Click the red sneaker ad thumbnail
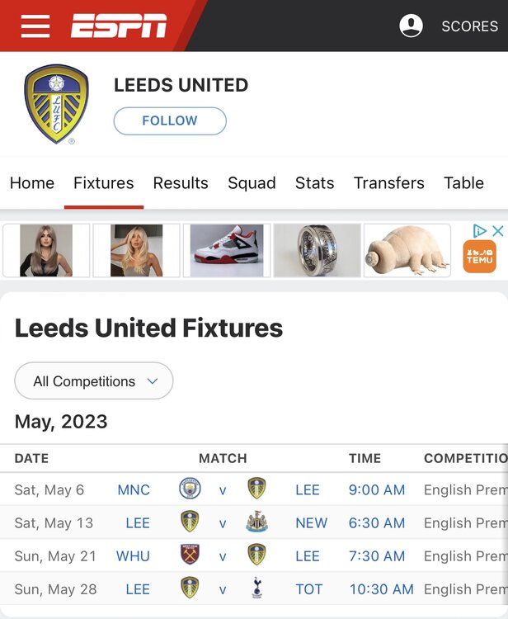Viewport: 508px width, 619px height. click(227, 250)
